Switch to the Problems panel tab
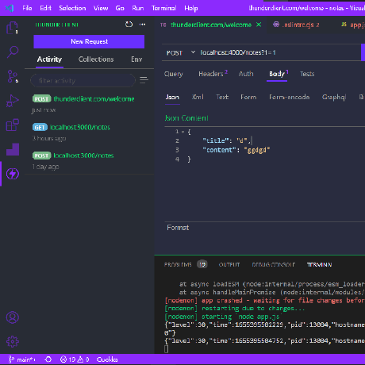This screenshot has width=365, height=365. 185,264
